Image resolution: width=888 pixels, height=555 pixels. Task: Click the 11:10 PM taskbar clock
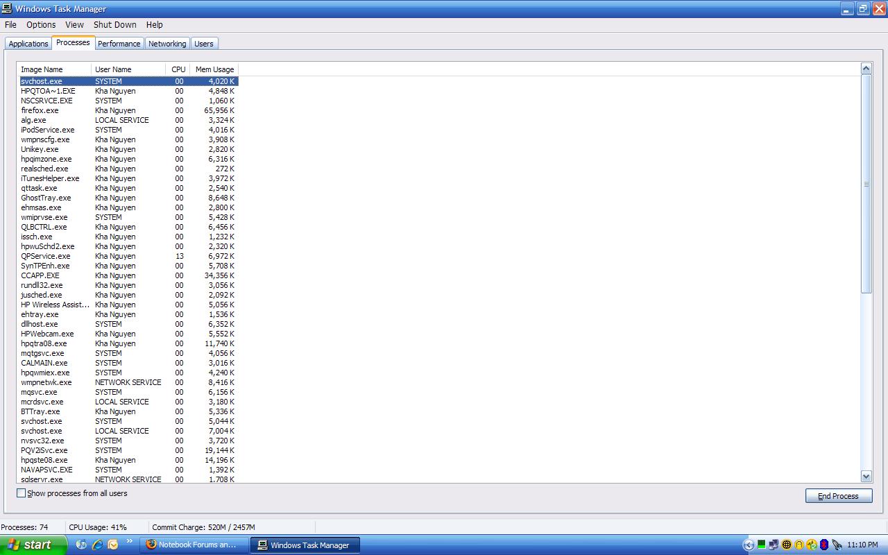862,545
